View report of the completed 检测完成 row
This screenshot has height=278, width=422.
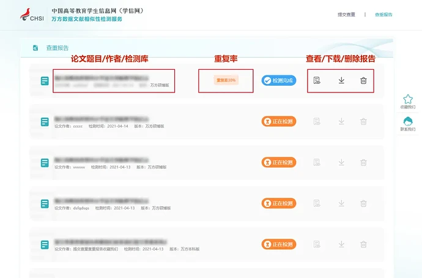point(317,80)
